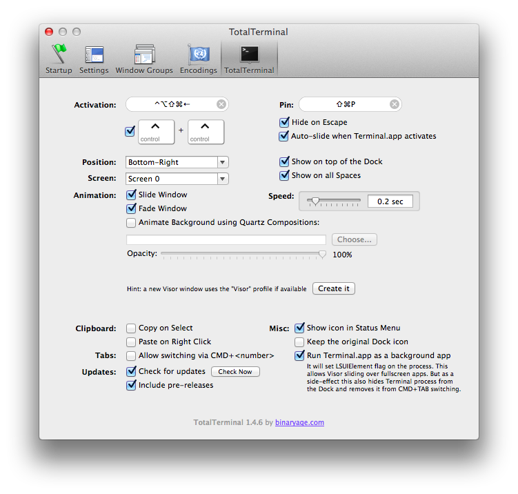Click the Choose... button

[354, 239]
